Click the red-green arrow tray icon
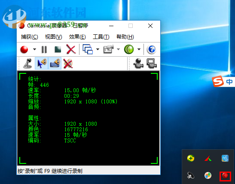This screenshot has height=184, width=235. coord(208,158)
